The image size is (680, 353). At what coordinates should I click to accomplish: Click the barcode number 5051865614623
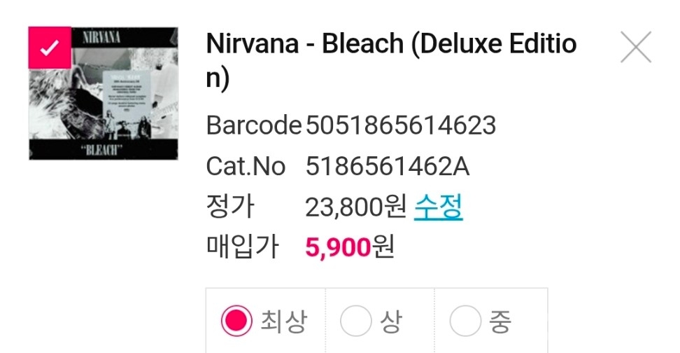click(x=401, y=126)
